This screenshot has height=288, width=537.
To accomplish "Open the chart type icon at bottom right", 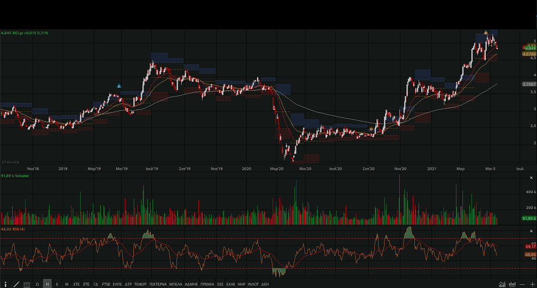I will coord(502,284).
